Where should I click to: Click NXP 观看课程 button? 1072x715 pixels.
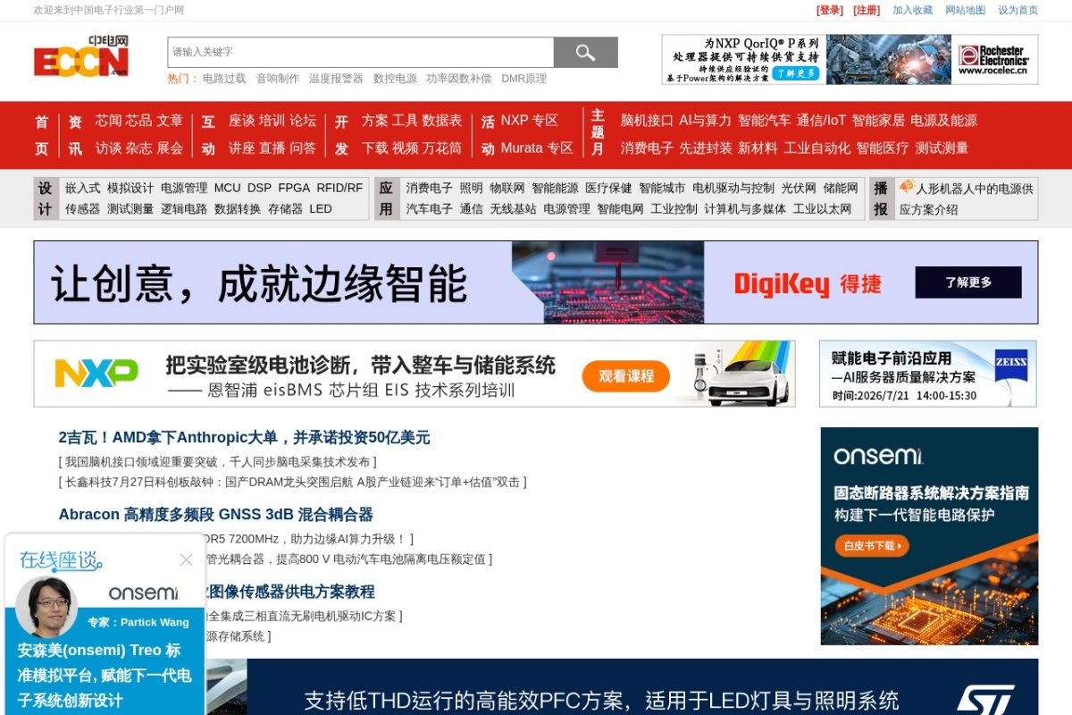(626, 376)
